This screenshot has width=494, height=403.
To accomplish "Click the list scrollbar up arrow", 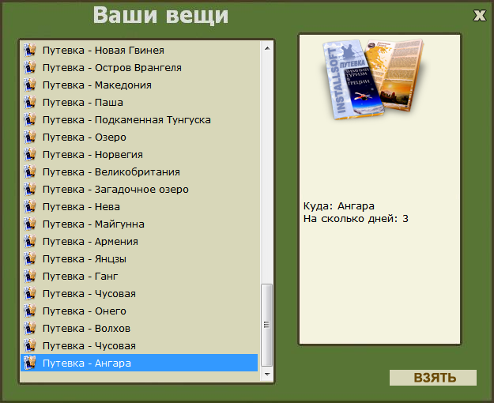I will 267,48.
